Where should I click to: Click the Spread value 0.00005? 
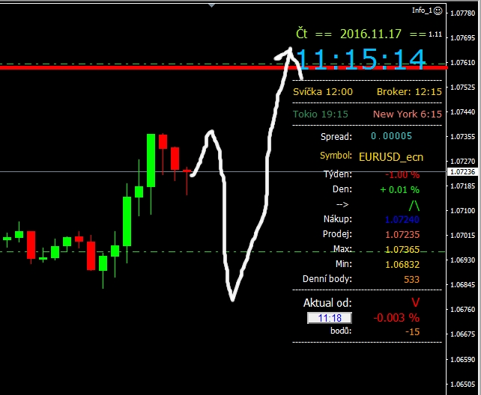tap(391, 136)
